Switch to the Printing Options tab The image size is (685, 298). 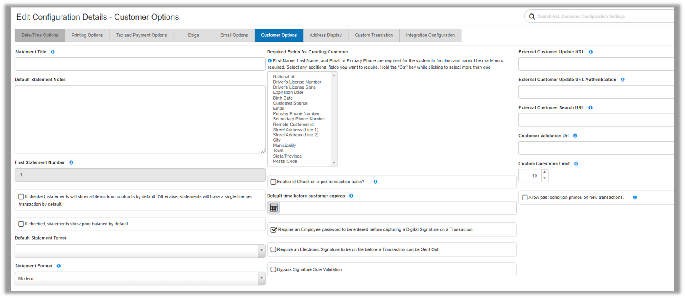pyautogui.click(x=87, y=35)
